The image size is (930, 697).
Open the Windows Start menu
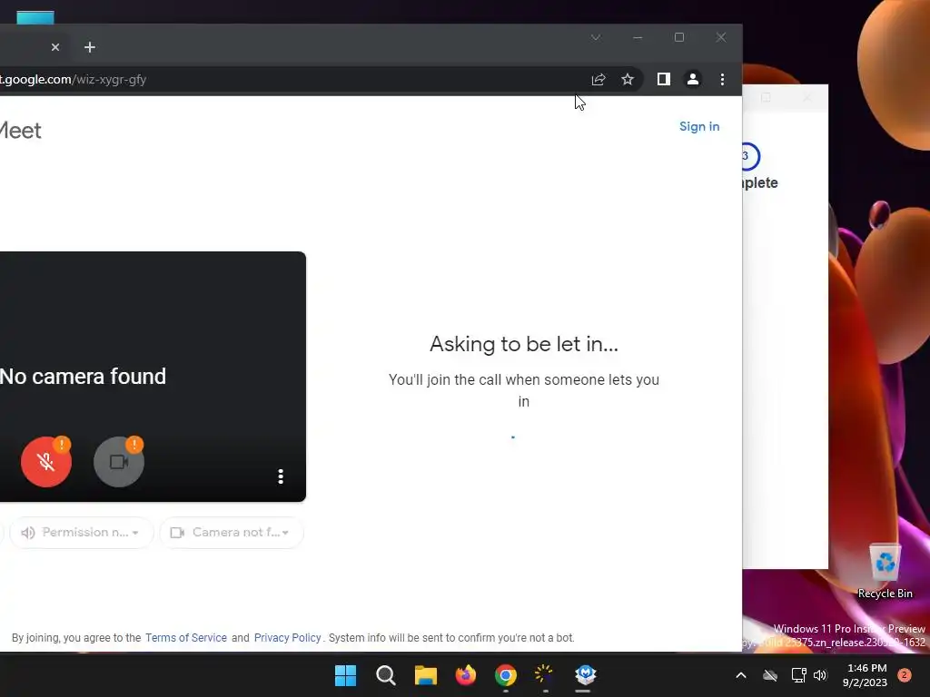tap(345, 675)
